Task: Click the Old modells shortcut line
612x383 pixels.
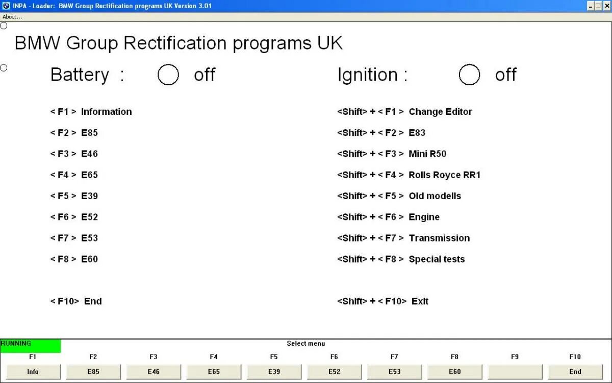Action: tap(399, 196)
